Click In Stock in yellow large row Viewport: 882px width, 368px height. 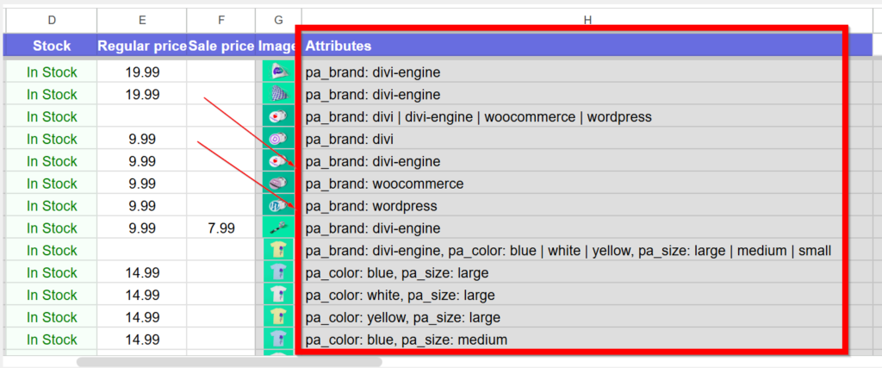coord(52,317)
